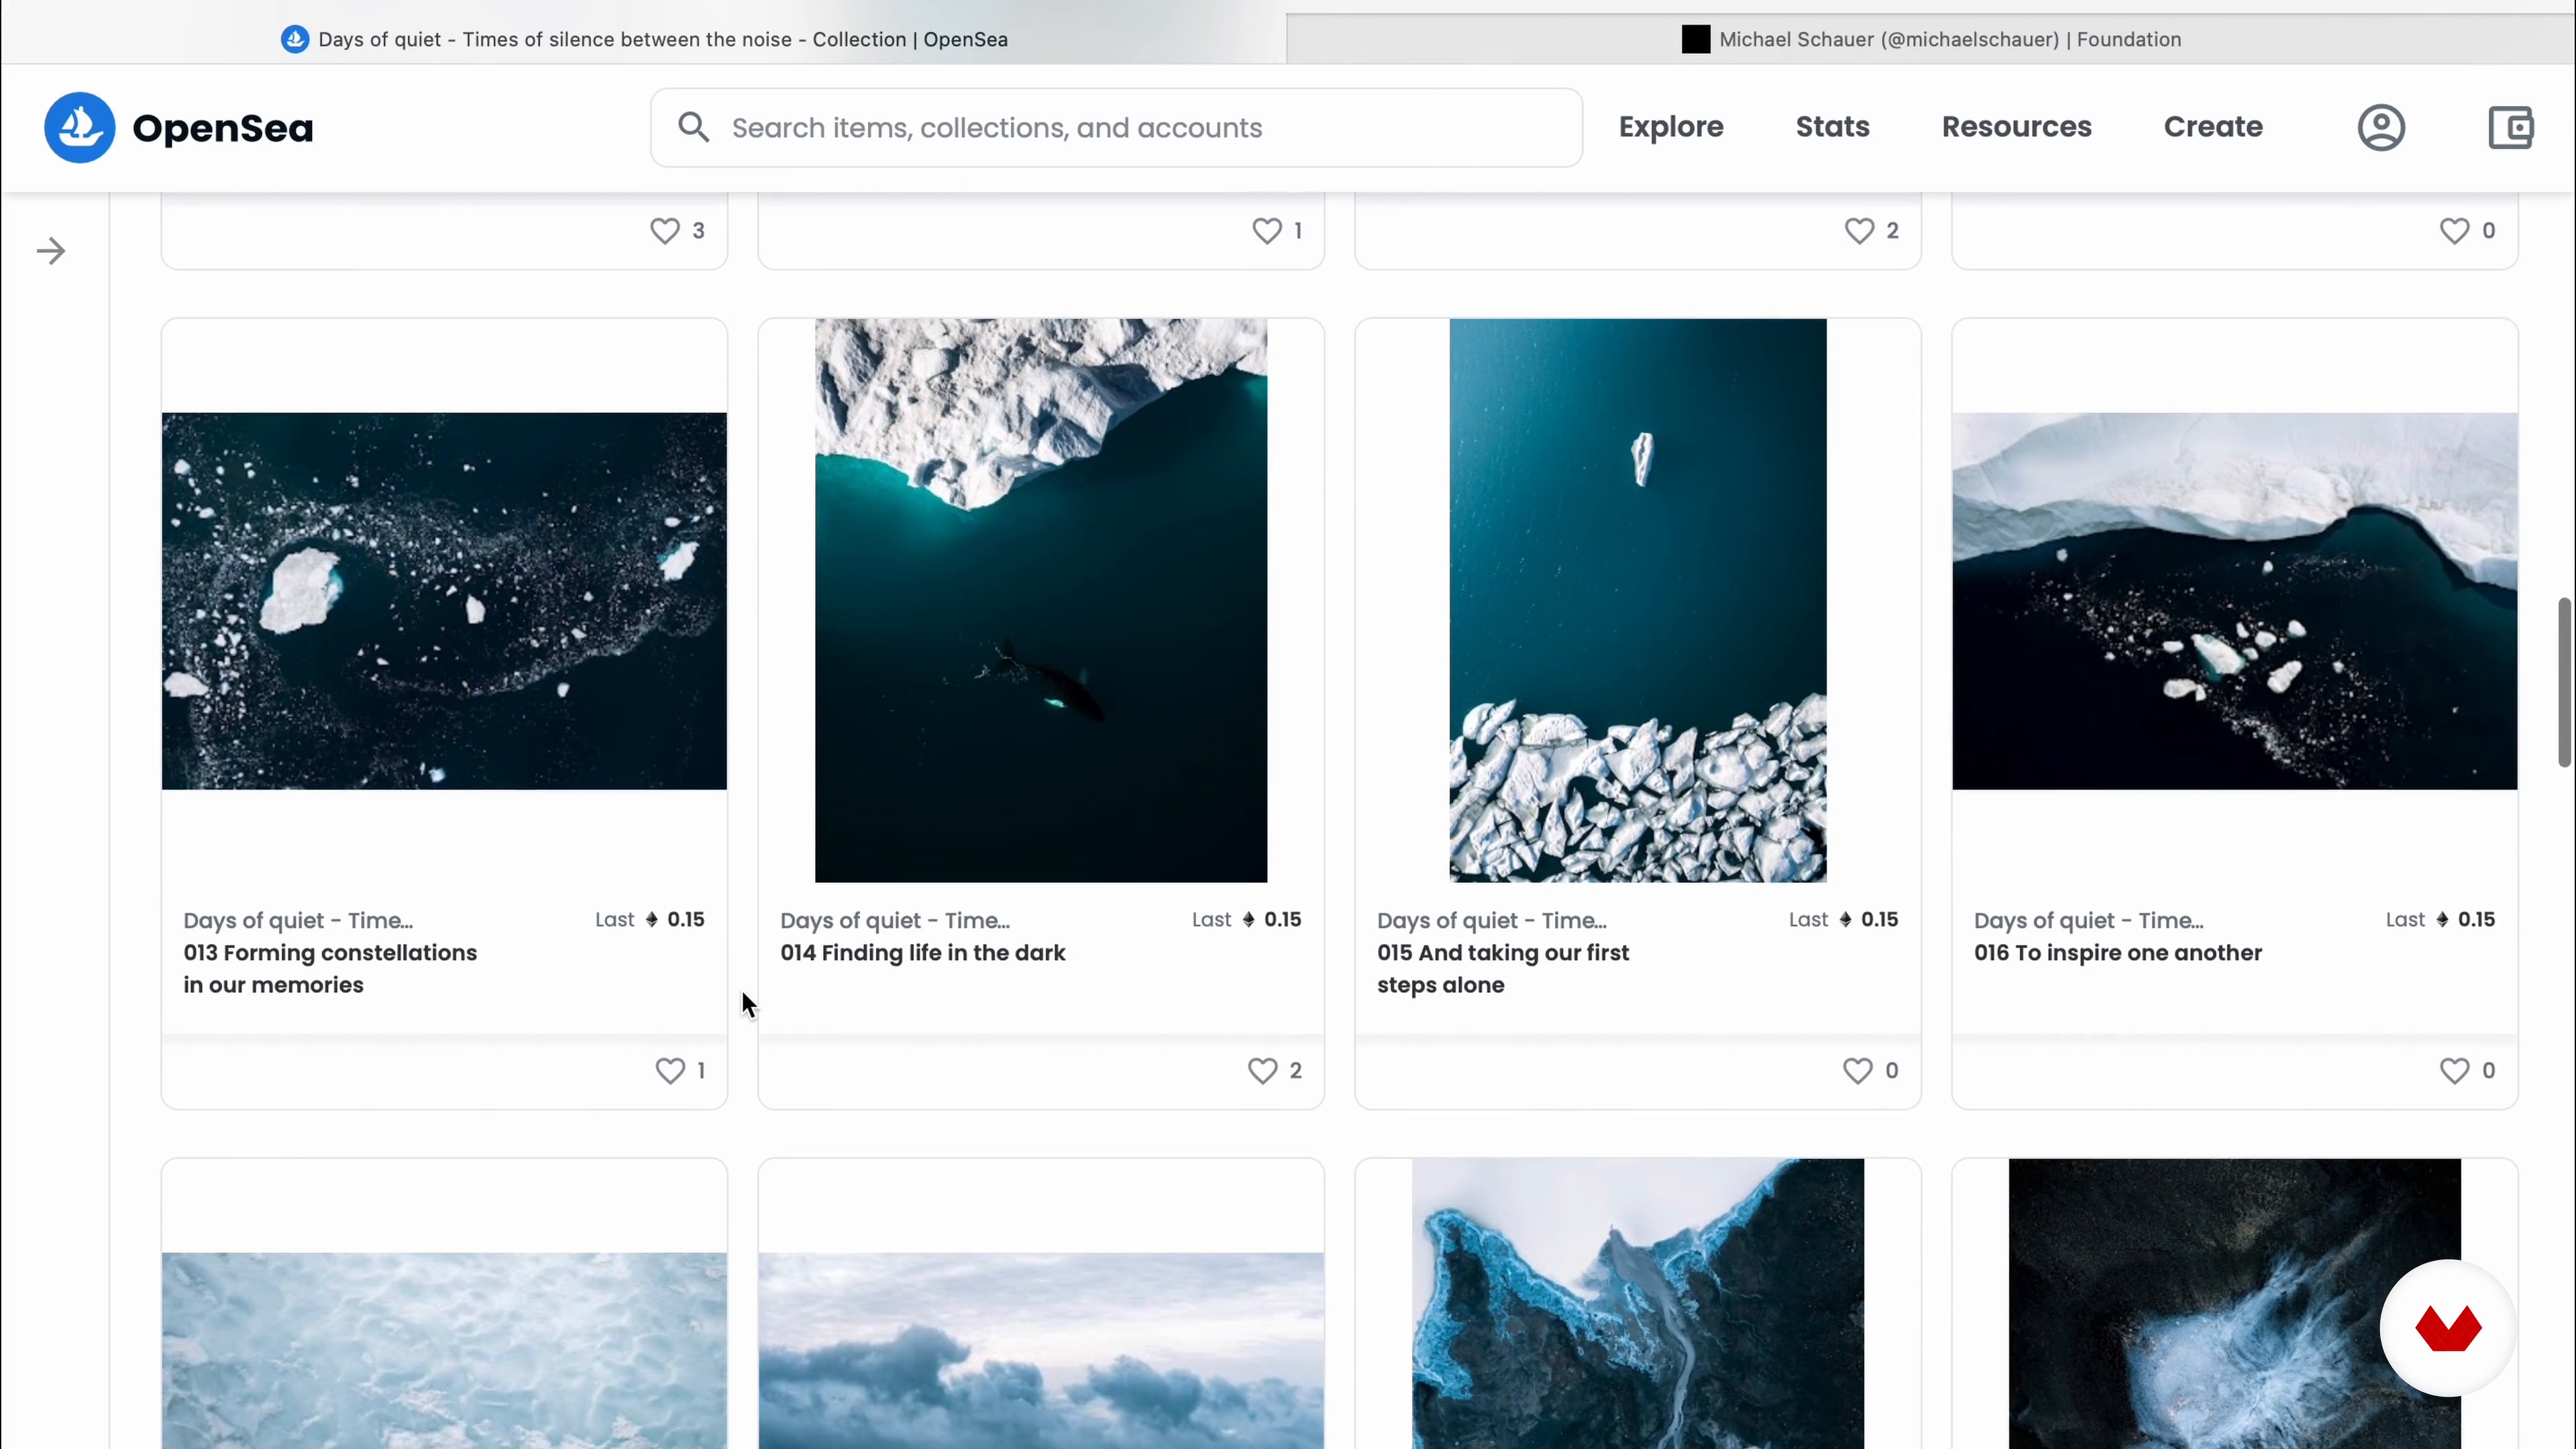The height and width of the screenshot is (1449, 2576).
Task: Favorite 013 Forming constellations with heart
Action: click(669, 1071)
